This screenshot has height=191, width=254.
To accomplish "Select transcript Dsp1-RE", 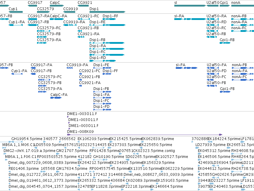I will 107,25.
